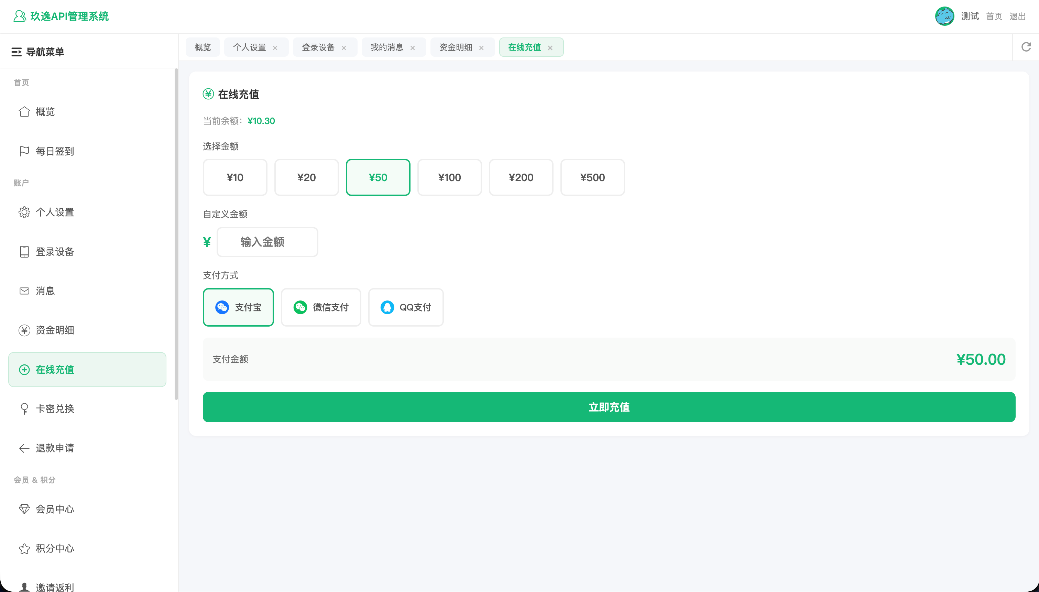
Task: Choose 支付宝 as payment method
Action: coord(238,307)
